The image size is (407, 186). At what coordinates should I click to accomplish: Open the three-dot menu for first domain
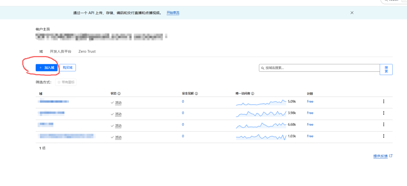[x=384, y=101]
